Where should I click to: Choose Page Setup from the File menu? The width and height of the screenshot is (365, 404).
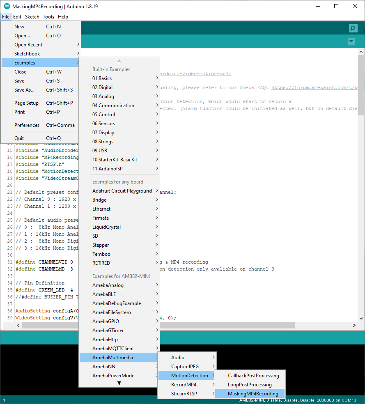click(x=41, y=103)
